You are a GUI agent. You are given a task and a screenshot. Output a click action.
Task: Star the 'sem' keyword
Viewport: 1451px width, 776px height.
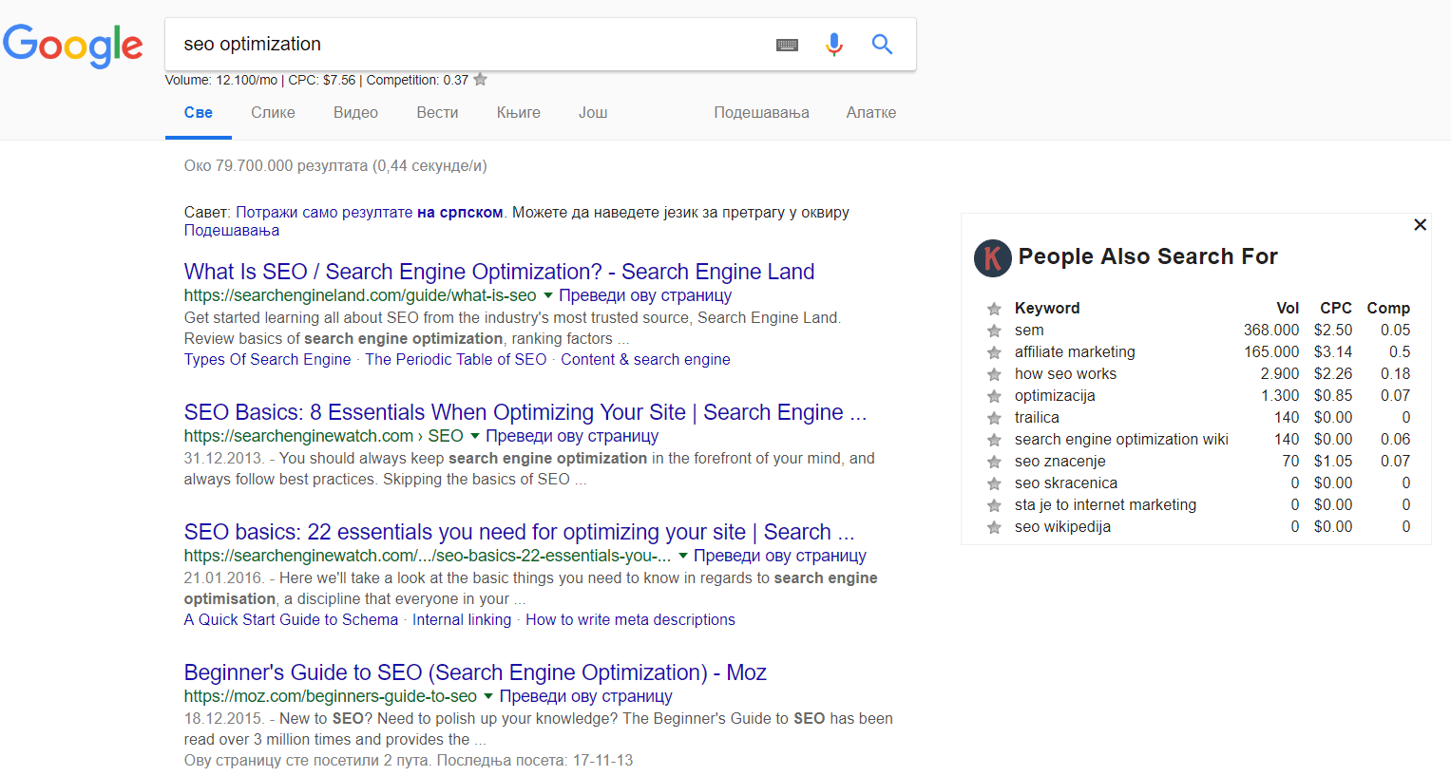(x=994, y=331)
